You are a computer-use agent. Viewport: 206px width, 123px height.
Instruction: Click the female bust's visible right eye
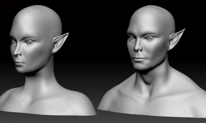[30, 42]
